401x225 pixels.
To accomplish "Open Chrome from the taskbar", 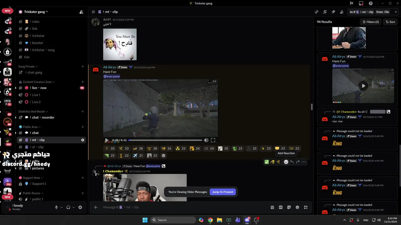I will point(210,220).
